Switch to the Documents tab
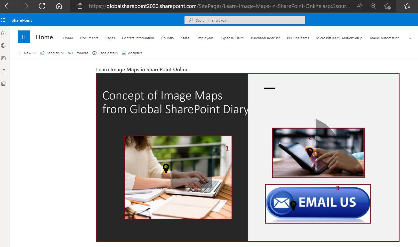 tap(89, 38)
